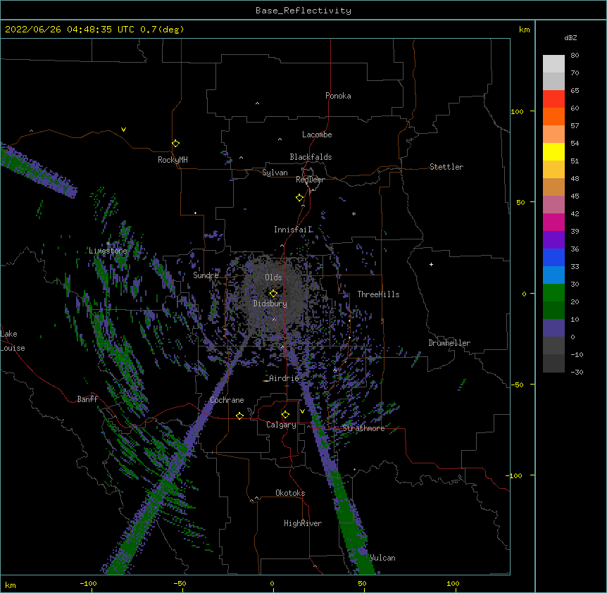This screenshot has height=593, width=607.
Task: Click the yellow 51-54 dBZ legend swatch
Action: 553,151
